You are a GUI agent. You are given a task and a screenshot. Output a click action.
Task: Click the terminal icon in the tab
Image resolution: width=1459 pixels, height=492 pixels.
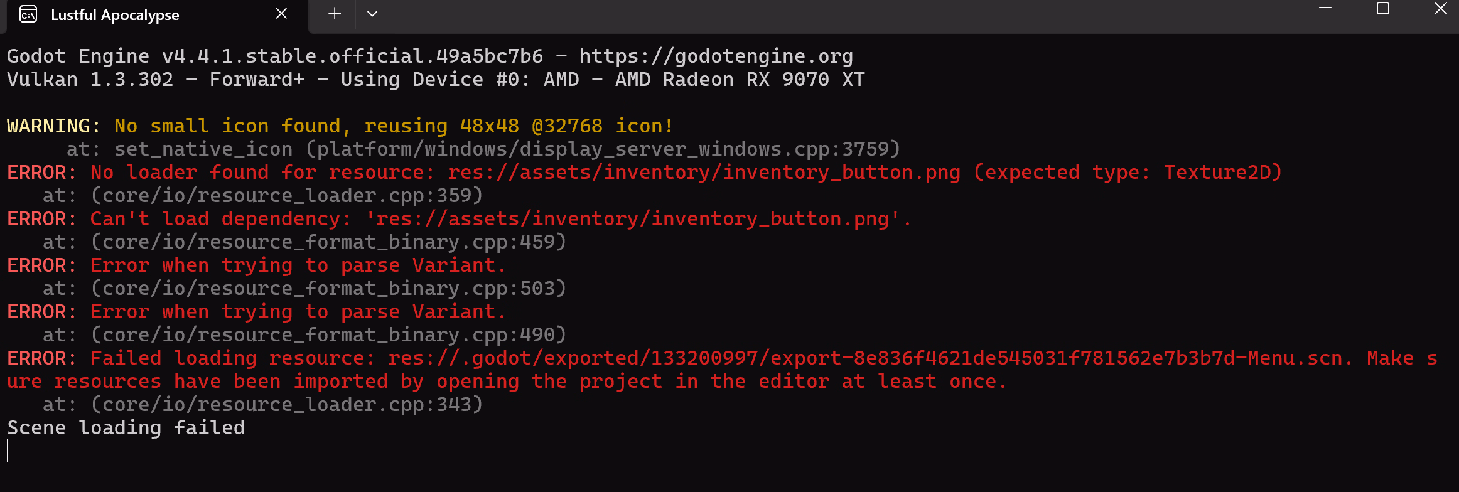tap(28, 14)
